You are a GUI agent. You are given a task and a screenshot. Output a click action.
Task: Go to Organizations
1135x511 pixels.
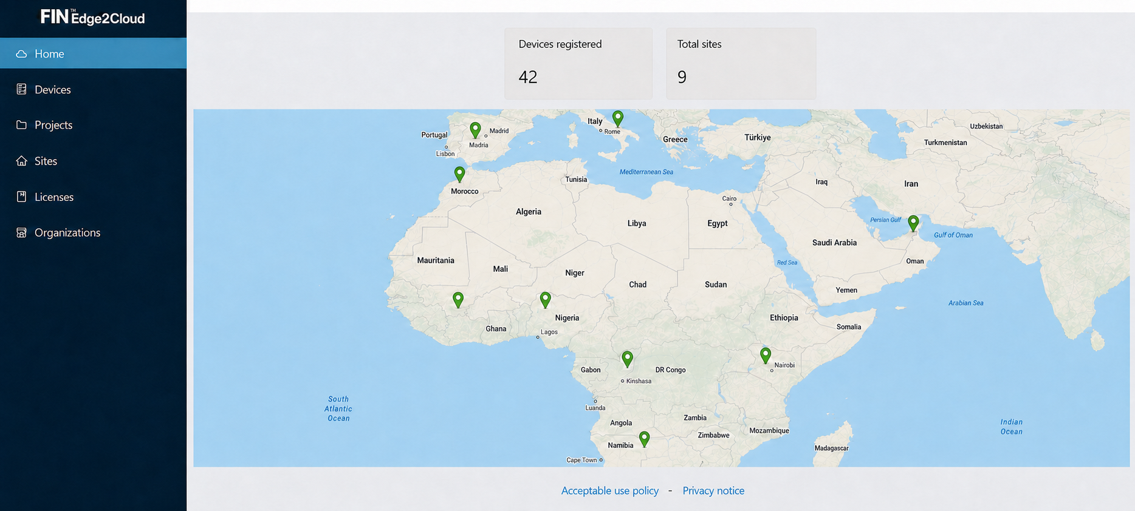click(94, 232)
